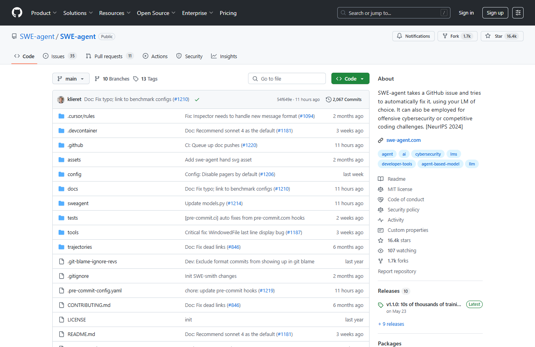
Task: Click the folder icon for trajectories
Action: (x=61, y=247)
